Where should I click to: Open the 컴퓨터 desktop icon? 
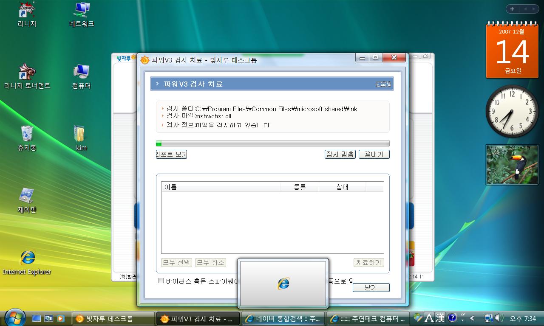tap(81, 77)
